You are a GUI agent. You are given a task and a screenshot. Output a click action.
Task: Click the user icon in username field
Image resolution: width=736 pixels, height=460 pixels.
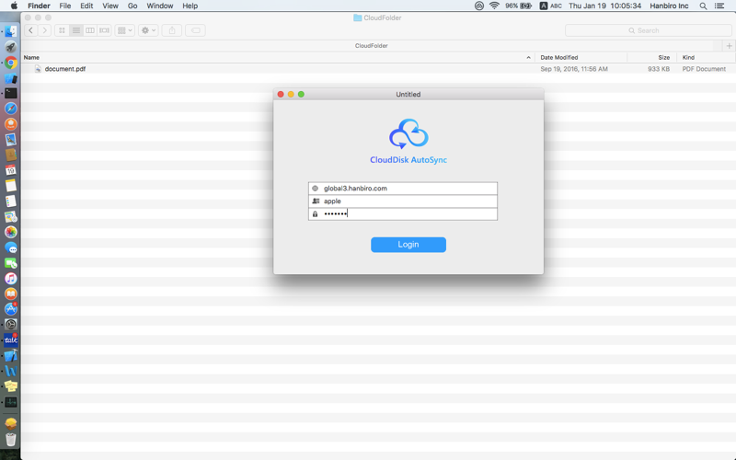click(316, 201)
